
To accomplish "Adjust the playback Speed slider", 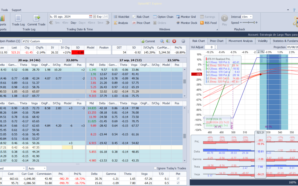I will coord(248,23).
